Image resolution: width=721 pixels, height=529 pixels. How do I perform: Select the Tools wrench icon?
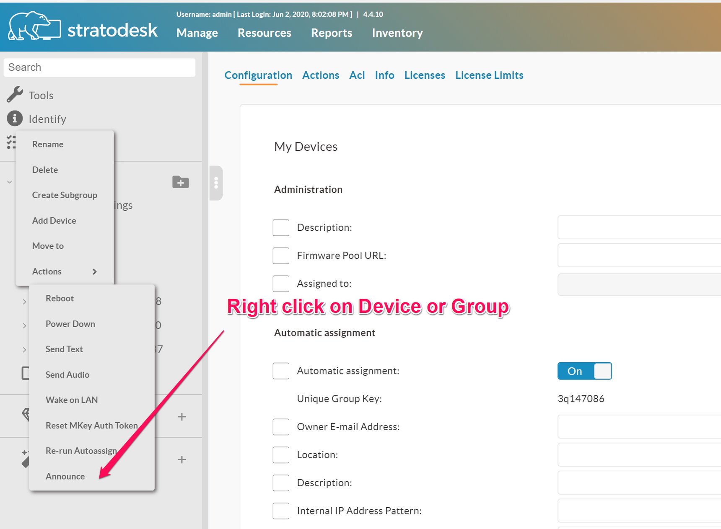coord(14,95)
